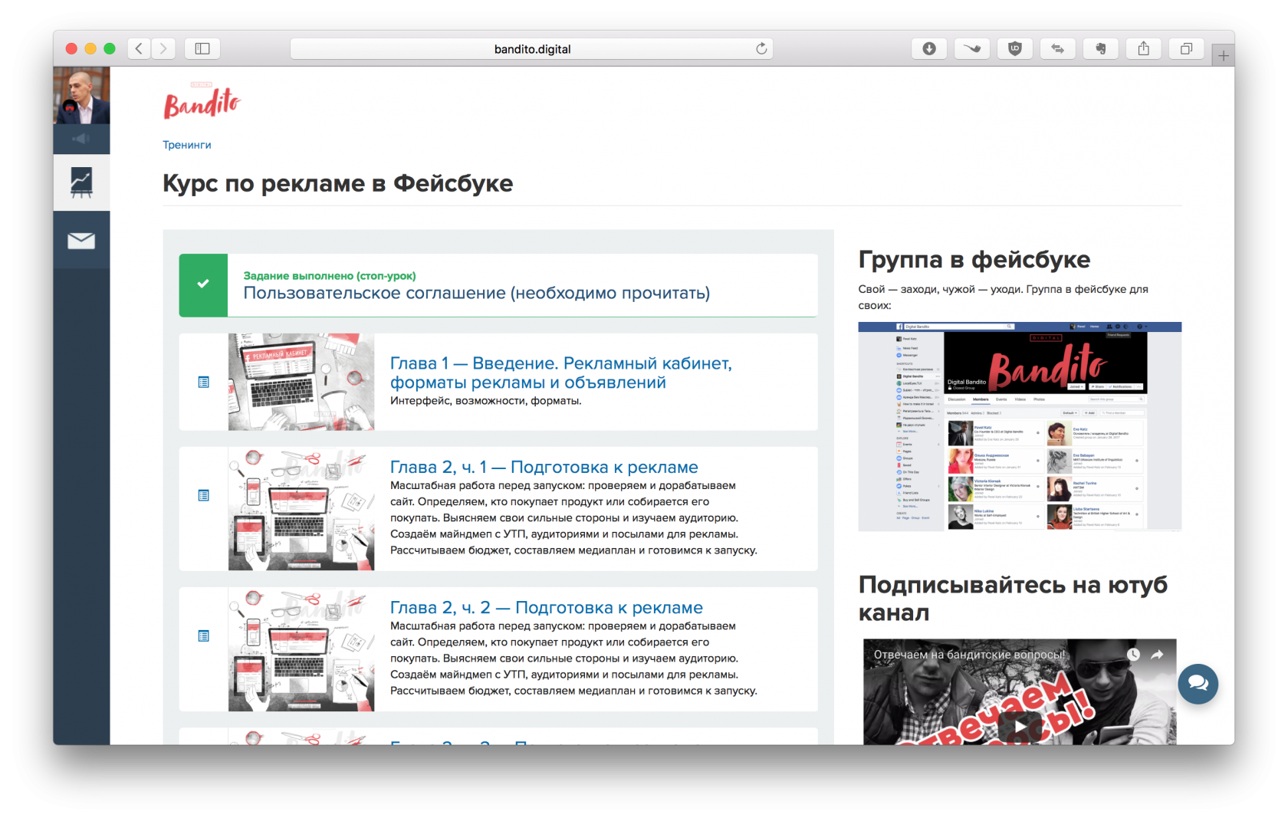Open the Safari downloads button
The width and height of the screenshot is (1288, 821).
(x=929, y=48)
